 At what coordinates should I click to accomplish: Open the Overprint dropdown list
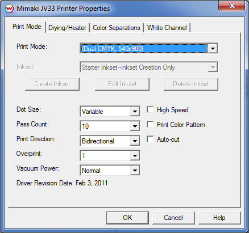tap(135, 155)
